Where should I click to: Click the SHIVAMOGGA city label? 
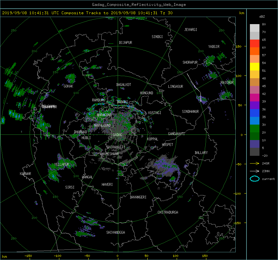pyautogui.click(x=116, y=232)
